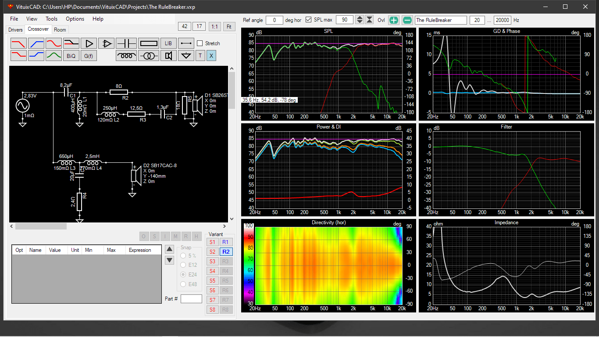Insert a BiQ biquad block
The height and width of the screenshot is (337, 599).
coord(71,56)
